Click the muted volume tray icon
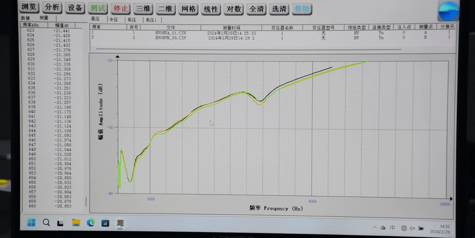Image resolution: width=475 pixels, height=238 pixels. [x=412, y=228]
